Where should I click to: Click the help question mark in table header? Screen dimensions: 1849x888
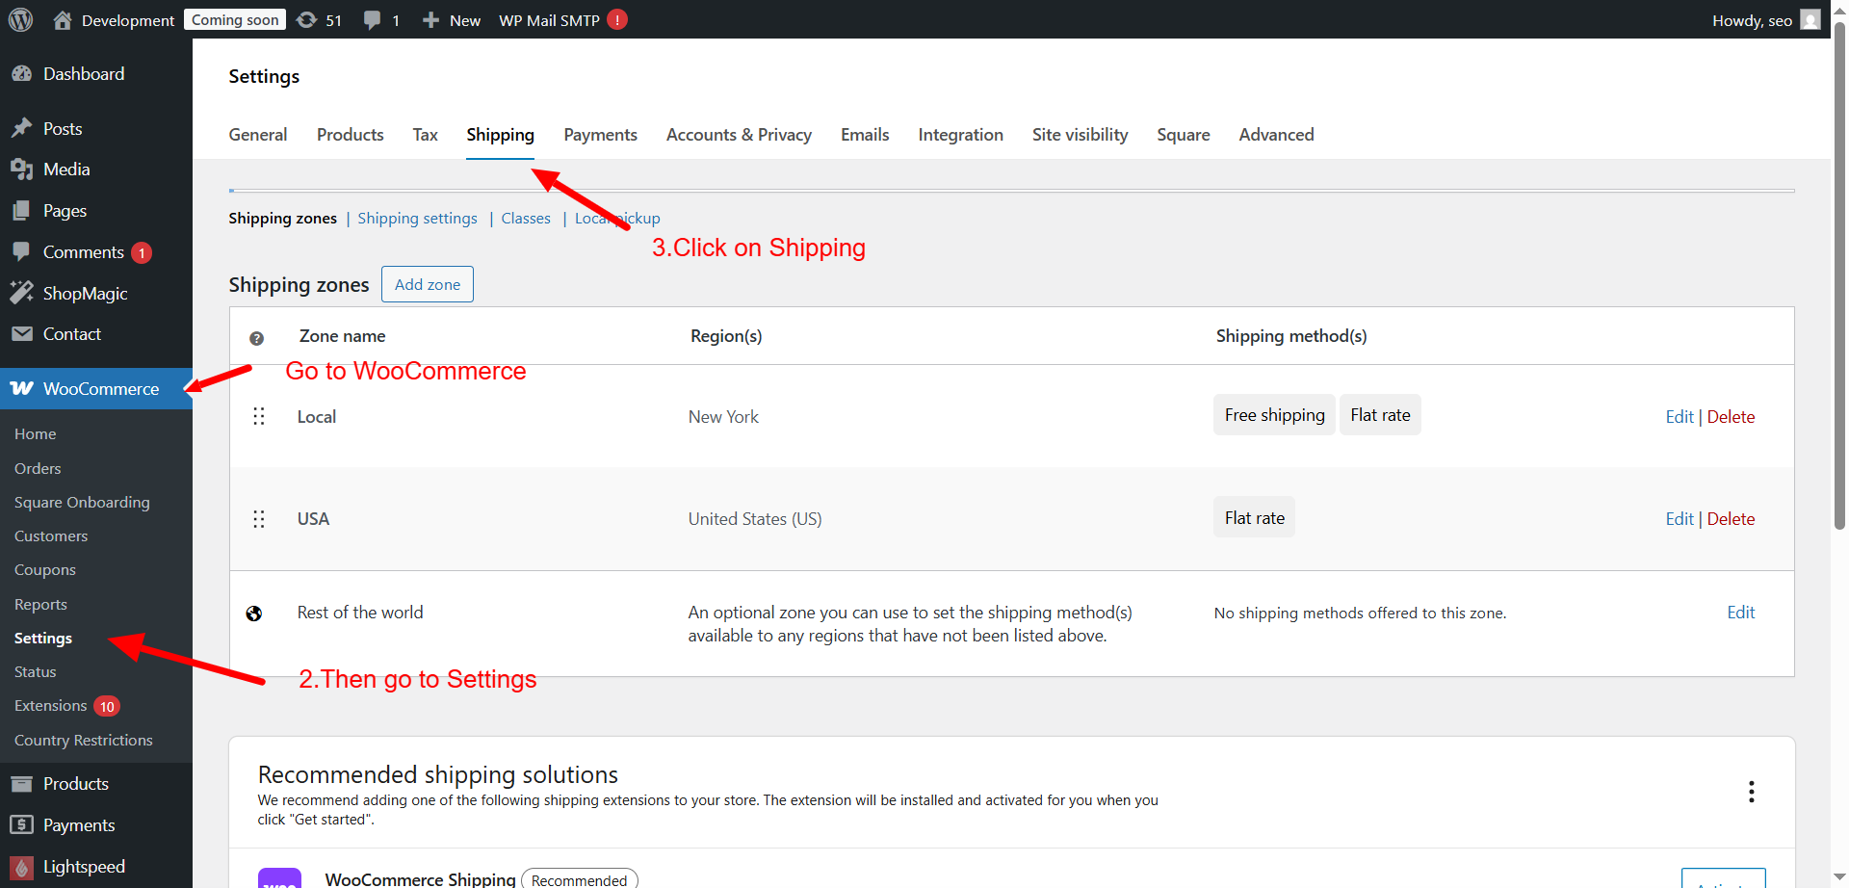(x=256, y=338)
